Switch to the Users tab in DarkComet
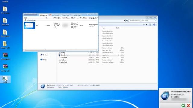The image size is (193, 108). pyautogui.click(x=43, y=15)
